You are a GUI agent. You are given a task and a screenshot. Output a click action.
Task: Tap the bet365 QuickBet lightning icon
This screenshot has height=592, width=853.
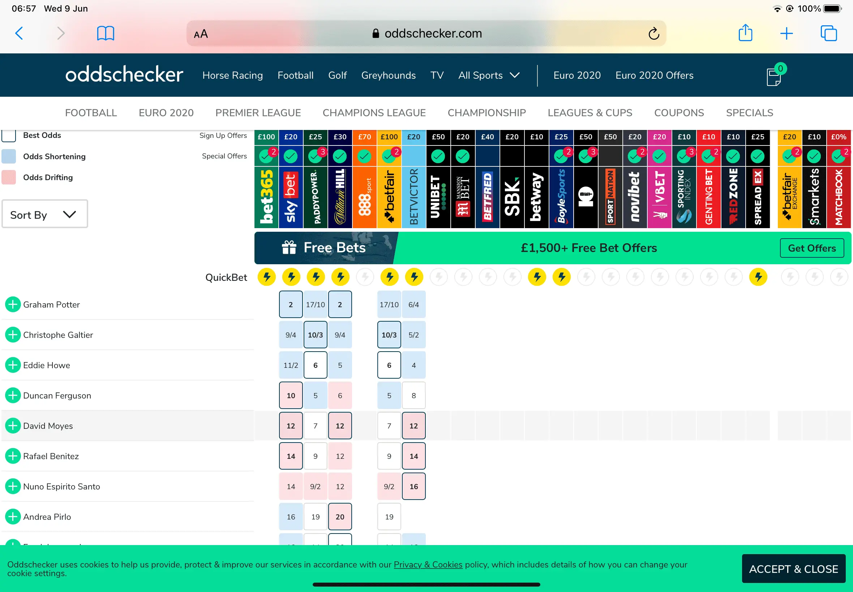267,277
